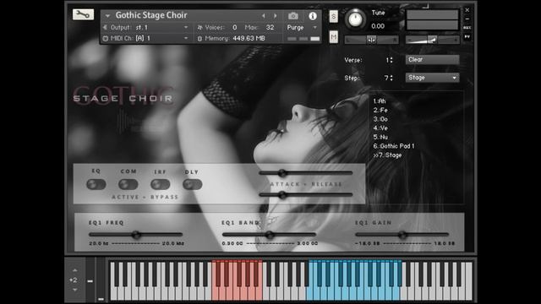Viewport: 541px width, 304px height.
Task: Go to next instrument preset arrow
Action: tap(275, 16)
